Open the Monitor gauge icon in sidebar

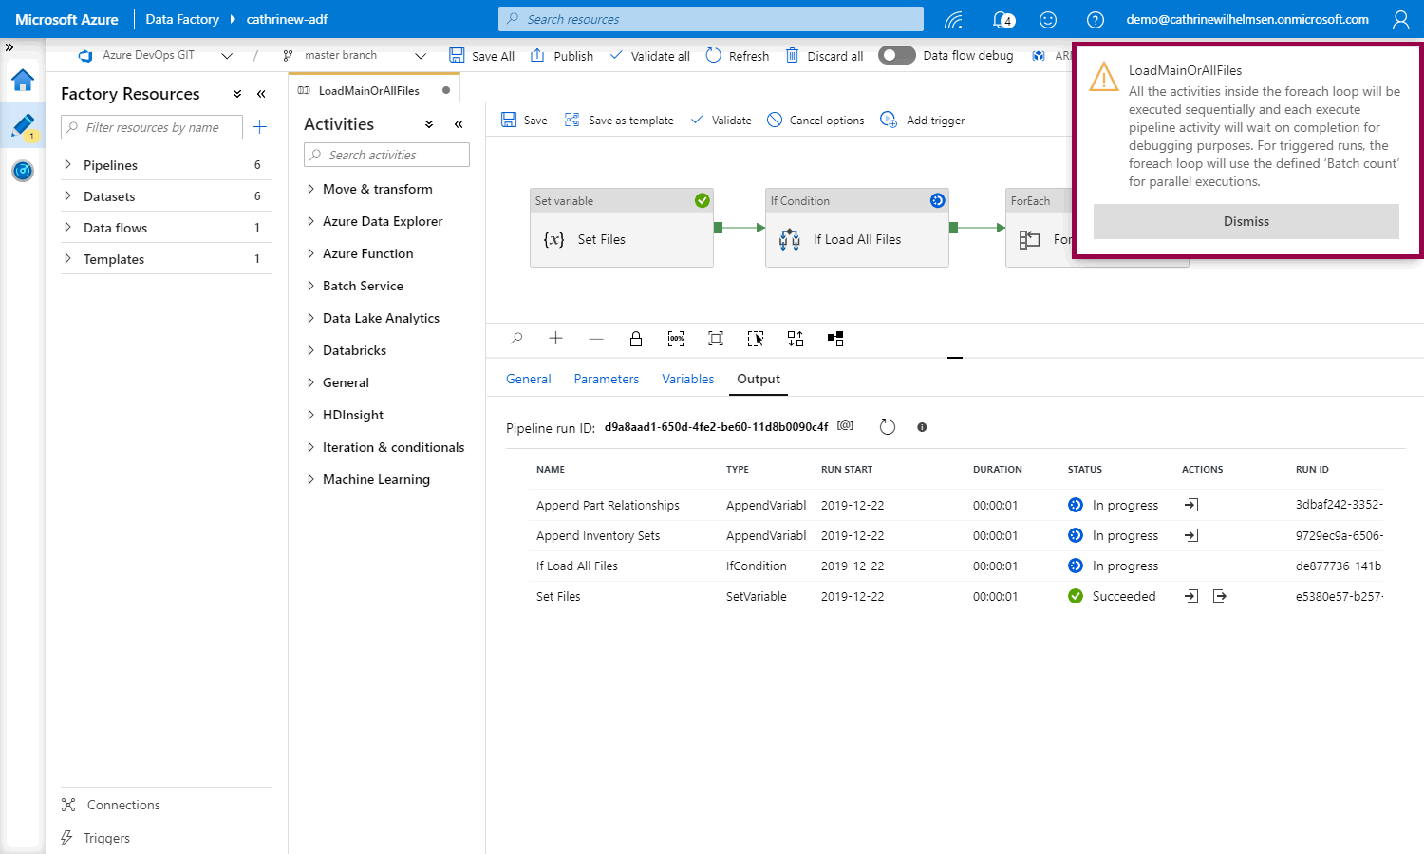tap(23, 171)
